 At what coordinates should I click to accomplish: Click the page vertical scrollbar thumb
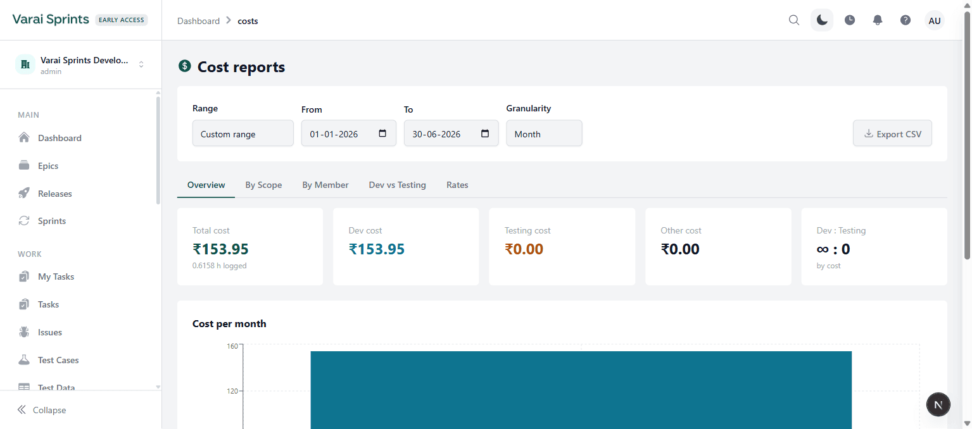click(x=967, y=135)
